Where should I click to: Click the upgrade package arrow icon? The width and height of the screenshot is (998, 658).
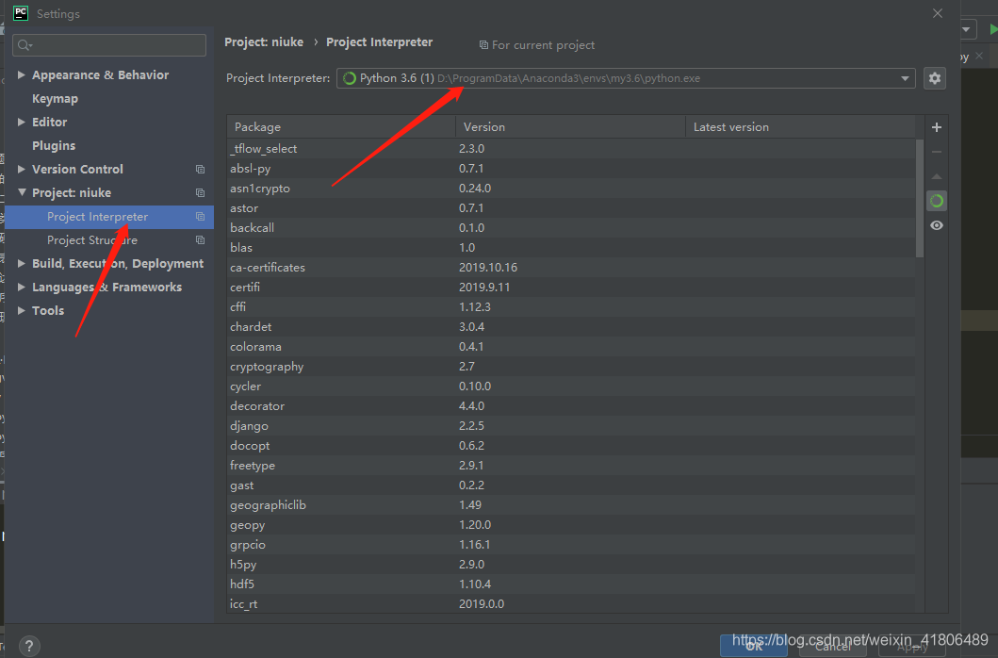(936, 176)
